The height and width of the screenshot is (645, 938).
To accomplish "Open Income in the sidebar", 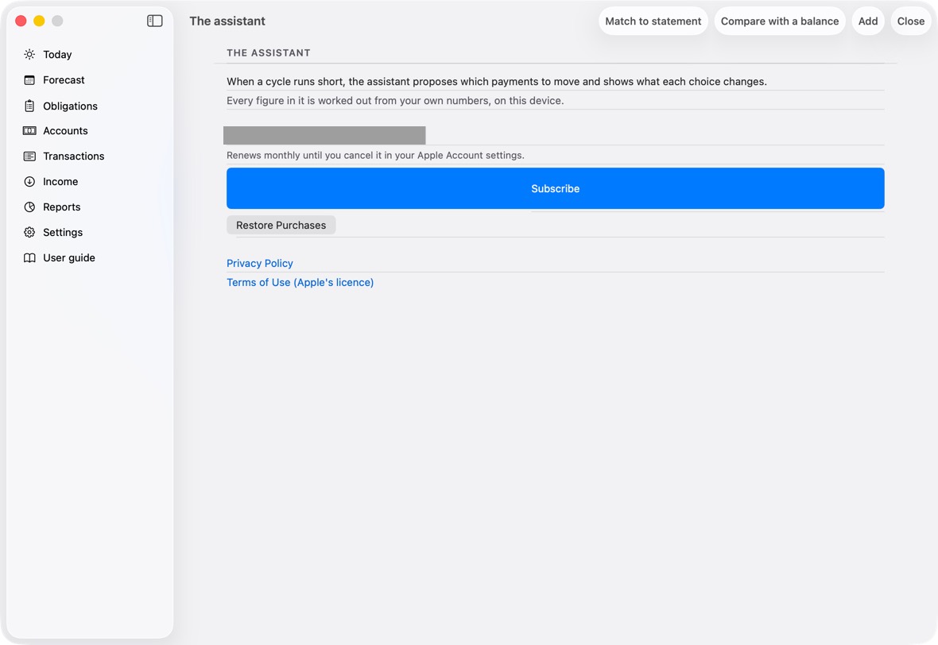I will click(60, 182).
